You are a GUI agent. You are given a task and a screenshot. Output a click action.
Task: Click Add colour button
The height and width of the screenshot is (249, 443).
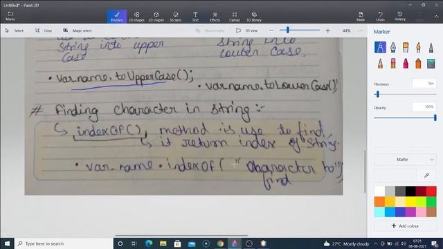tap(405, 226)
